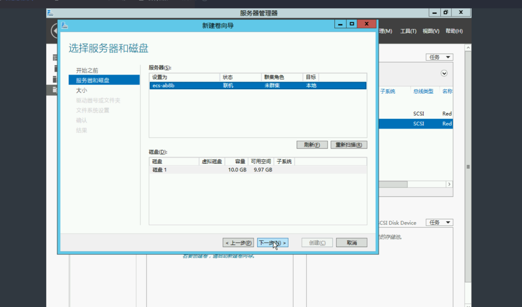Click the 上一步(P) button
The height and width of the screenshot is (307, 522).
[x=238, y=243]
